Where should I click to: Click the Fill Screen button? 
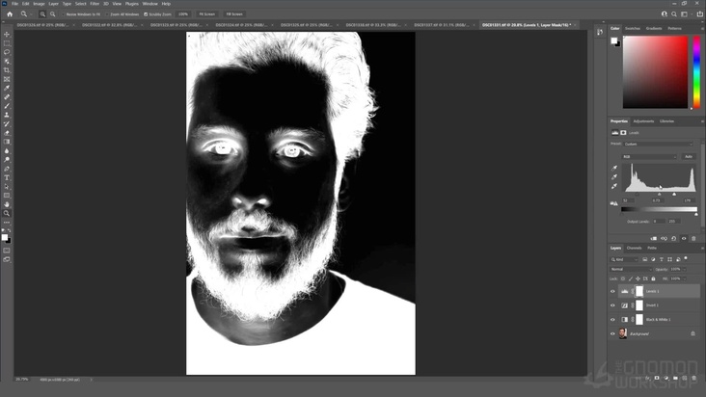[234, 14]
